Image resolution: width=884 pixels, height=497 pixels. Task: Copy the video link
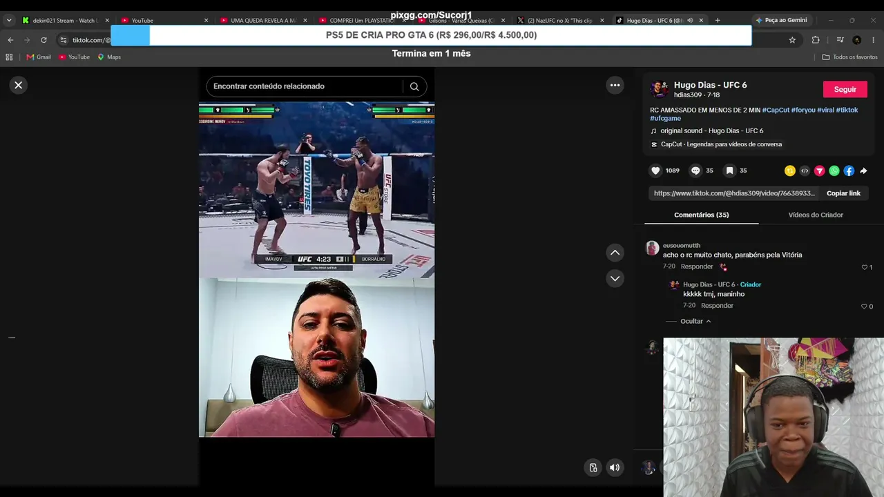[843, 193]
